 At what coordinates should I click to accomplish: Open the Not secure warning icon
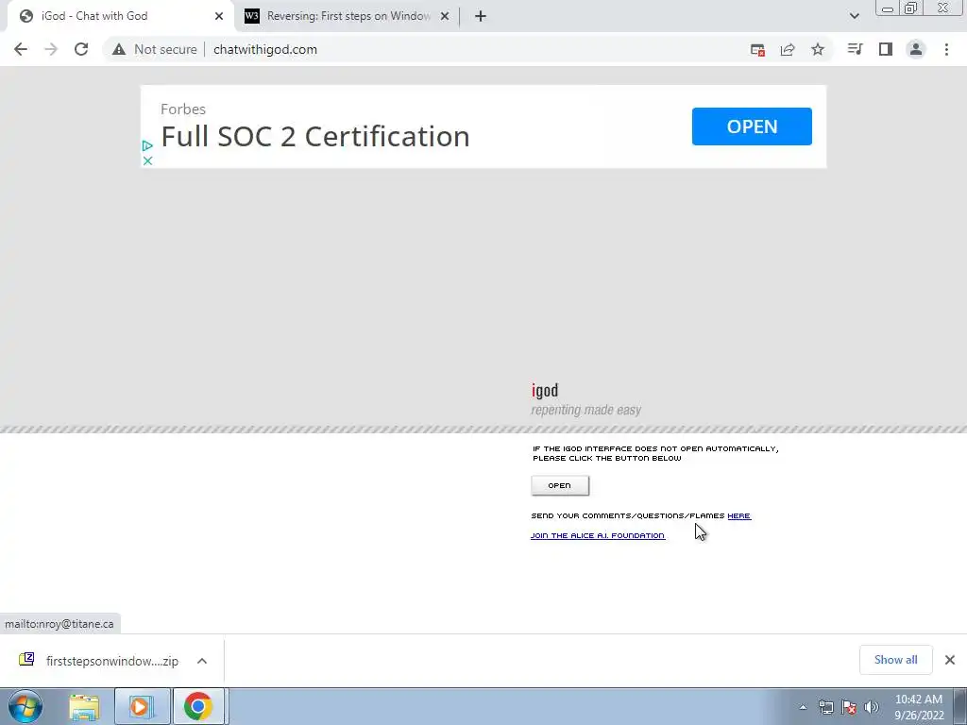click(x=119, y=49)
